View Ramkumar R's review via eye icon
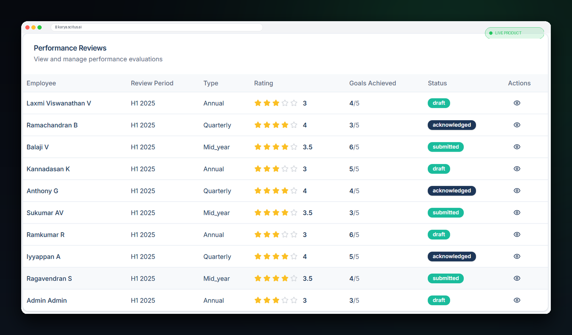Image resolution: width=572 pixels, height=335 pixels. [x=517, y=234]
